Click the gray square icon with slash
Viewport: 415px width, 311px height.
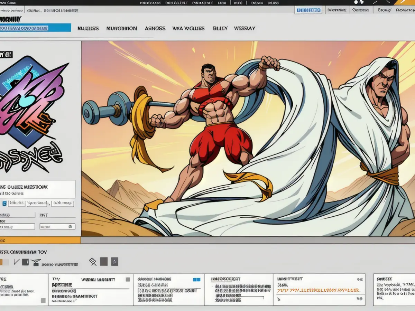[115, 262]
